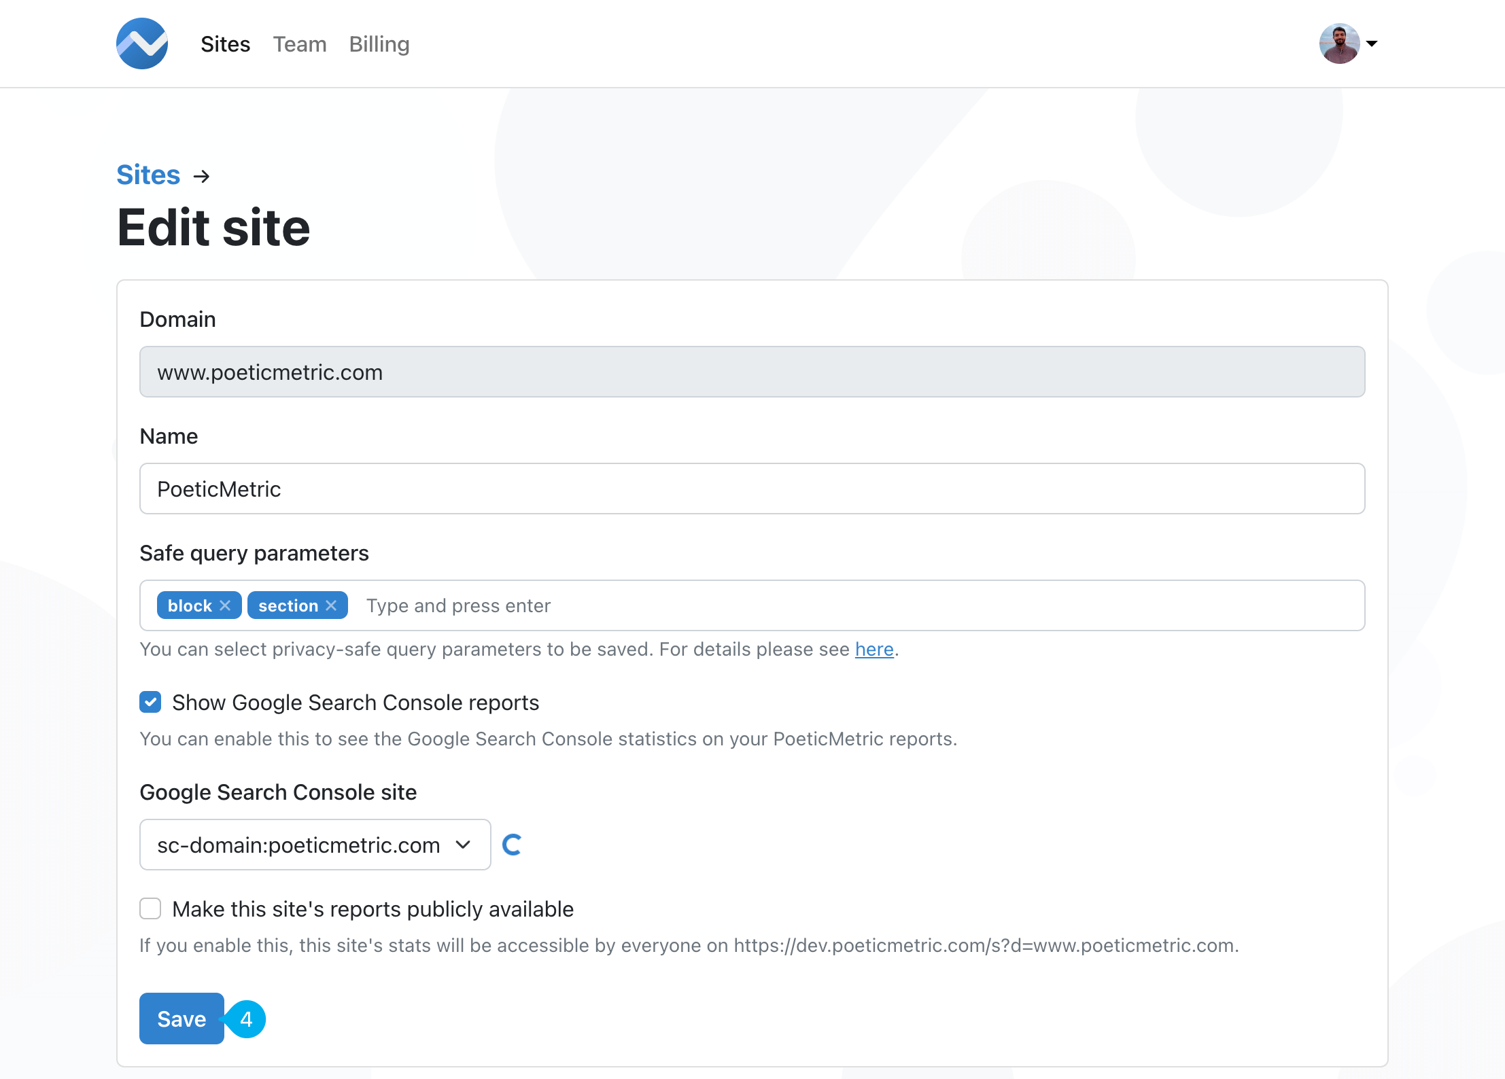Open the Team navigation tab

(x=300, y=44)
